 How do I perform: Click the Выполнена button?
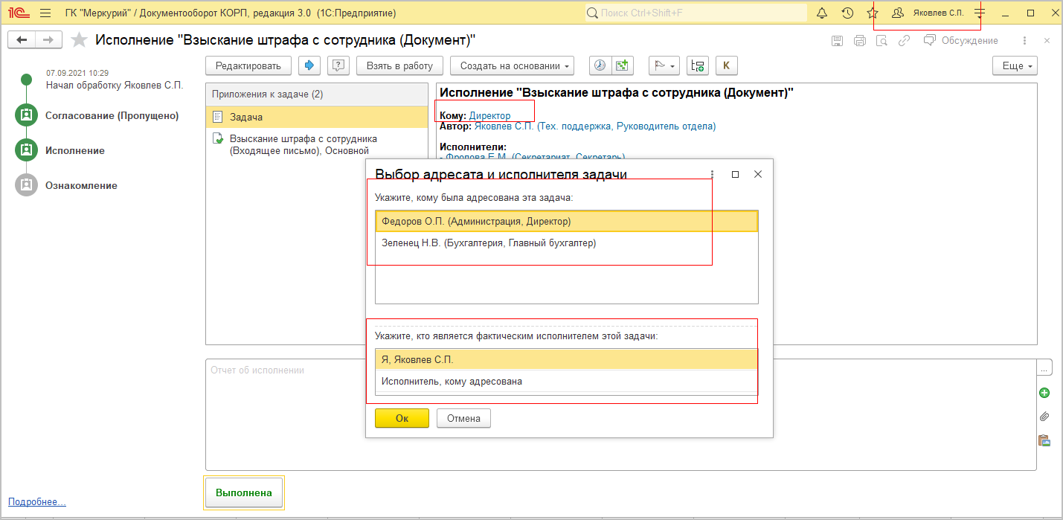[x=244, y=492]
